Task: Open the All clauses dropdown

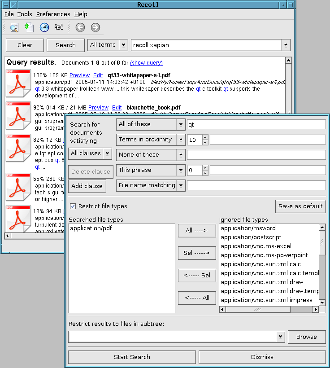Action: pos(90,153)
